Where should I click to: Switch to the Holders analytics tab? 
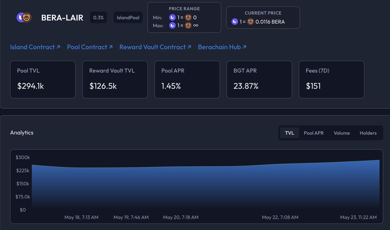368,133
